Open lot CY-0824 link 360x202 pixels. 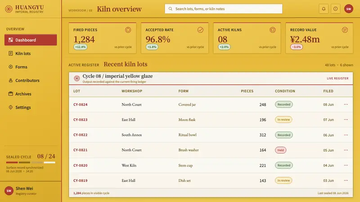tap(81, 105)
